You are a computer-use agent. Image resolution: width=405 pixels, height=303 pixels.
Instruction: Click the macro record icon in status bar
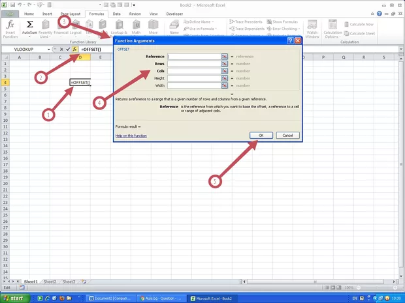tap(22, 287)
